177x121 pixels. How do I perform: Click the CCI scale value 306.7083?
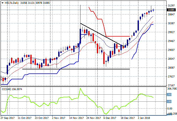[x=172, y=89]
